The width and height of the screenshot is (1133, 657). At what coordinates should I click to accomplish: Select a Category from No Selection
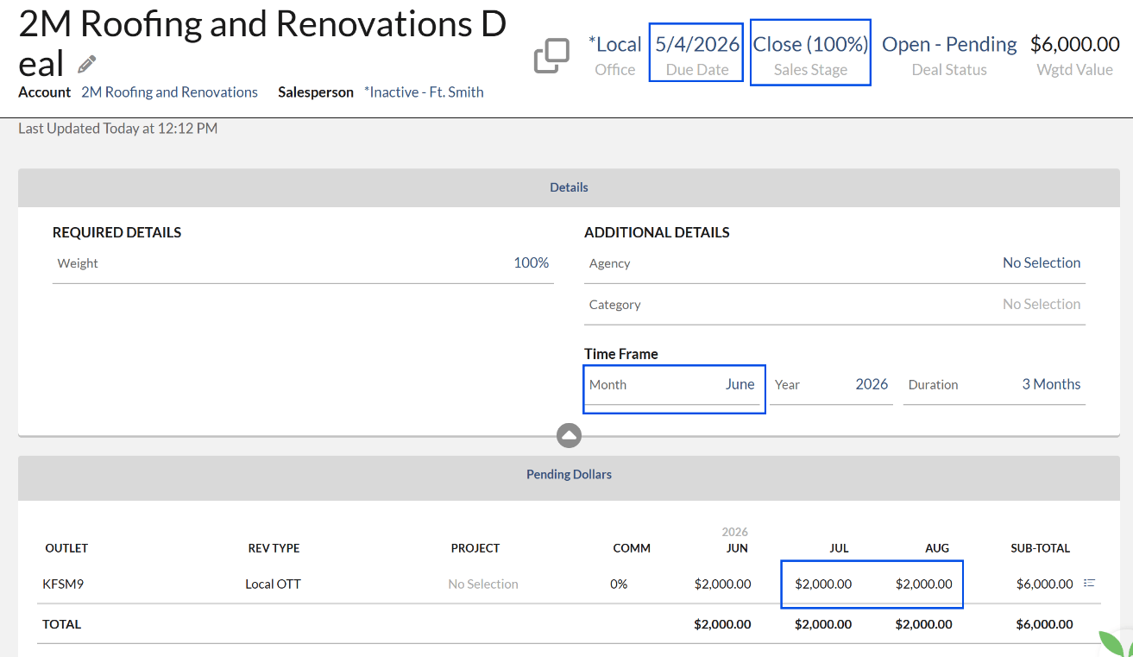[x=1042, y=304]
